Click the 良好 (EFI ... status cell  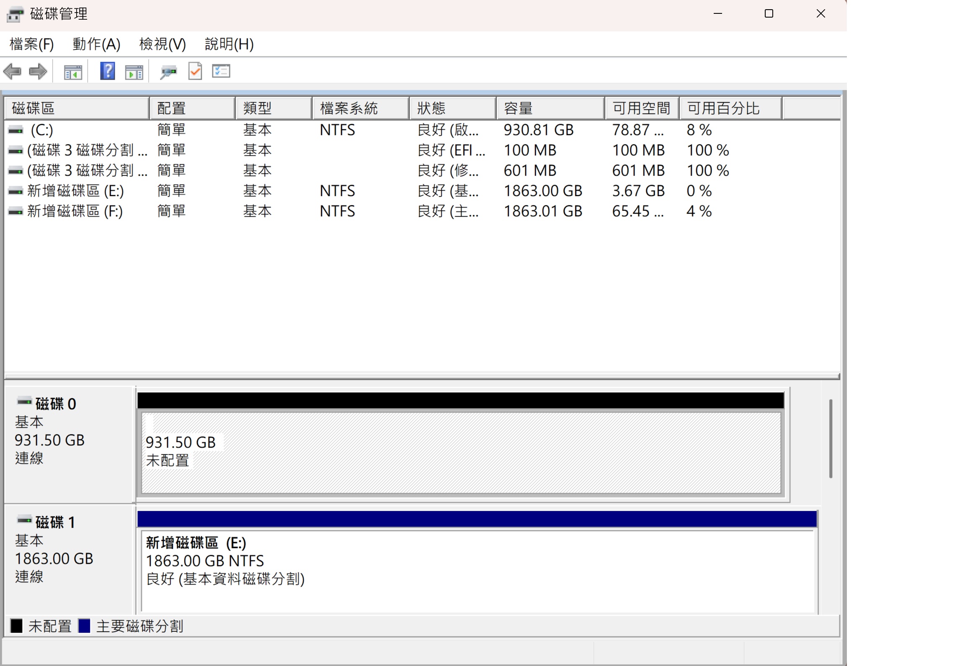pyautogui.click(x=451, y=151)
